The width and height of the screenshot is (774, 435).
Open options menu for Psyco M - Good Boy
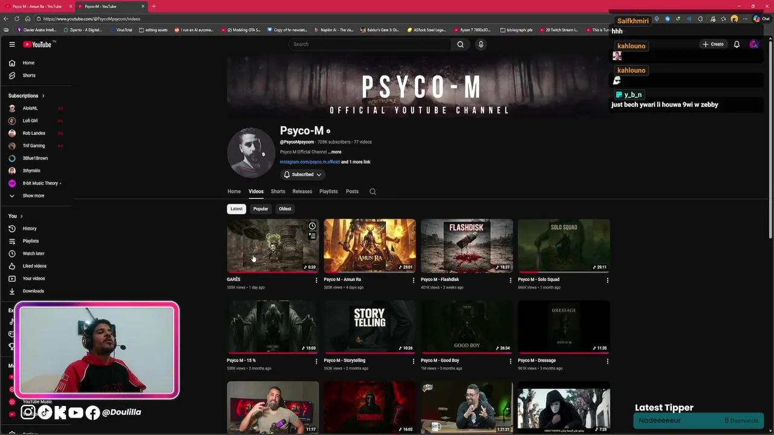point(510,361)
